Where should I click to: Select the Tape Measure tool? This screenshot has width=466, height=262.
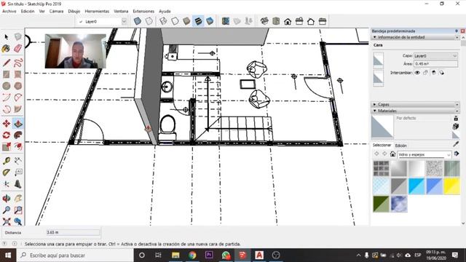(x=7, y=161)
